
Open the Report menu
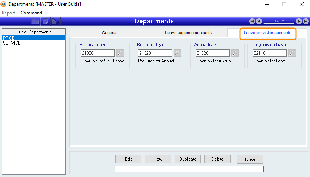9,13
